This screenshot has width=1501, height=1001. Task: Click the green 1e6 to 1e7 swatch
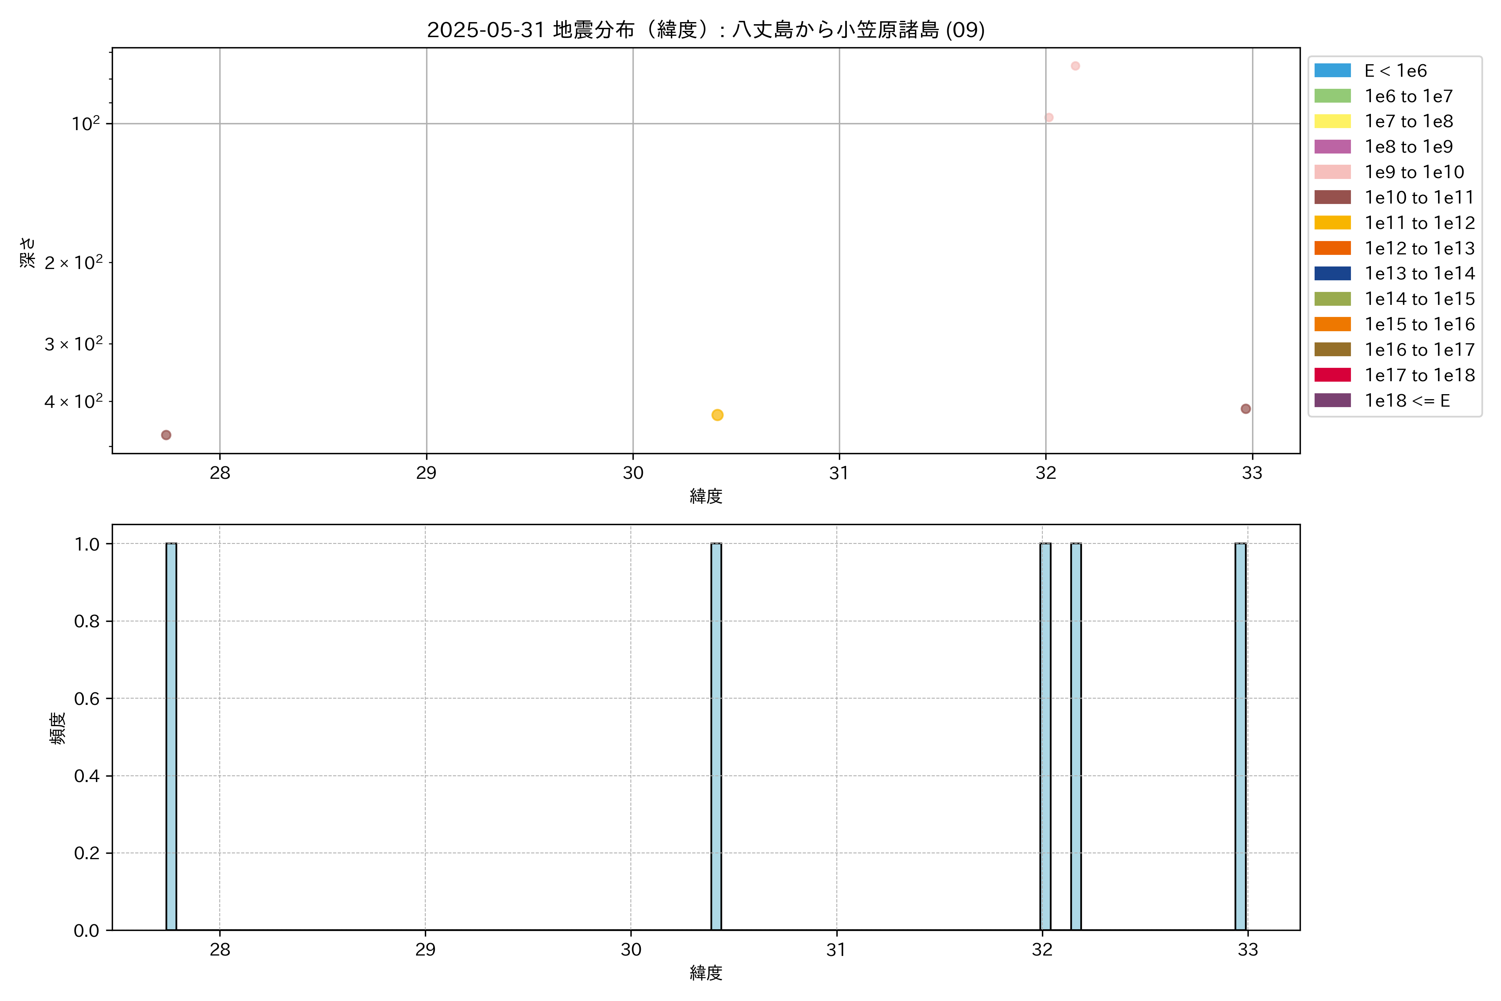1332,96
